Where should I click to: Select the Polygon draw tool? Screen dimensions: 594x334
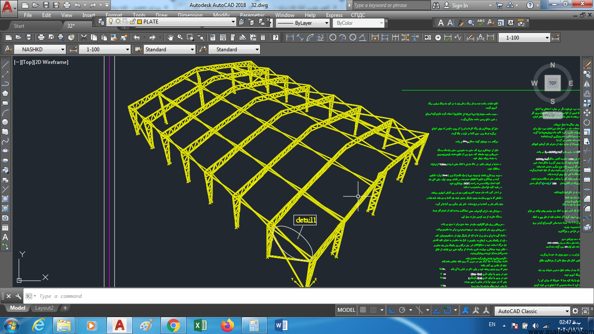click(5, 93)
